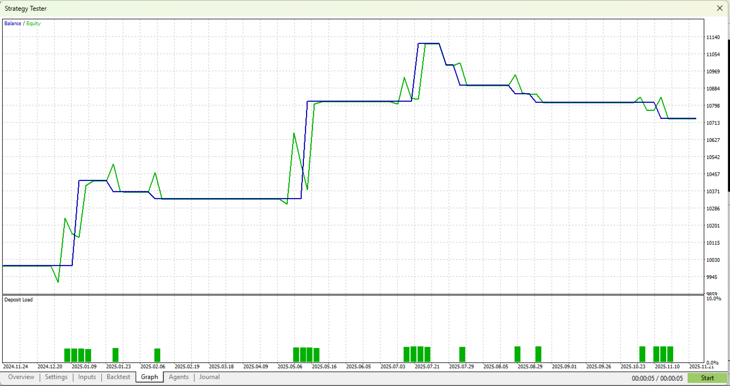The height and width of the screenshot is (386, 730).
Task: Click the Strategy Tester title
Action: [26, 9]
